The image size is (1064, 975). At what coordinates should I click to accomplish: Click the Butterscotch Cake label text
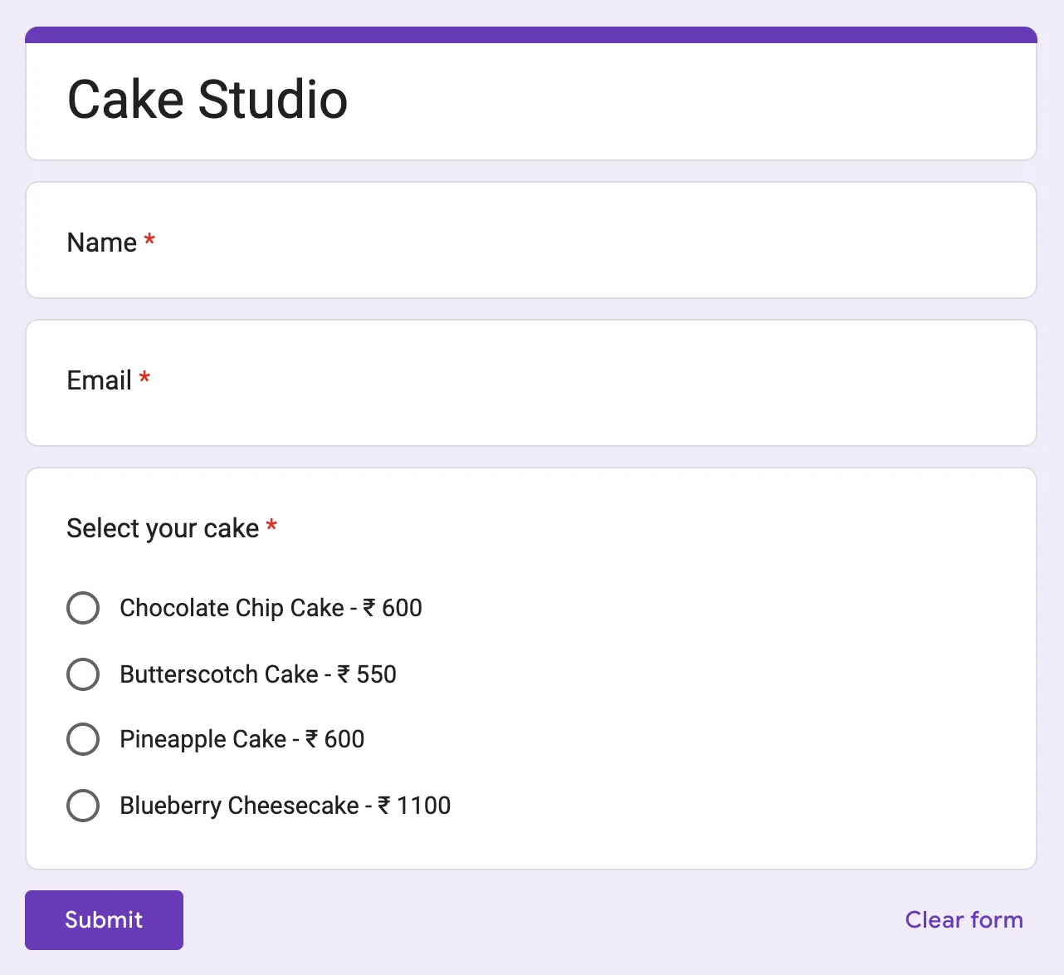(258, 674)
